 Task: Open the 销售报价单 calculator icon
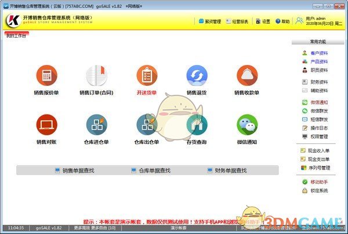(46, 75)
